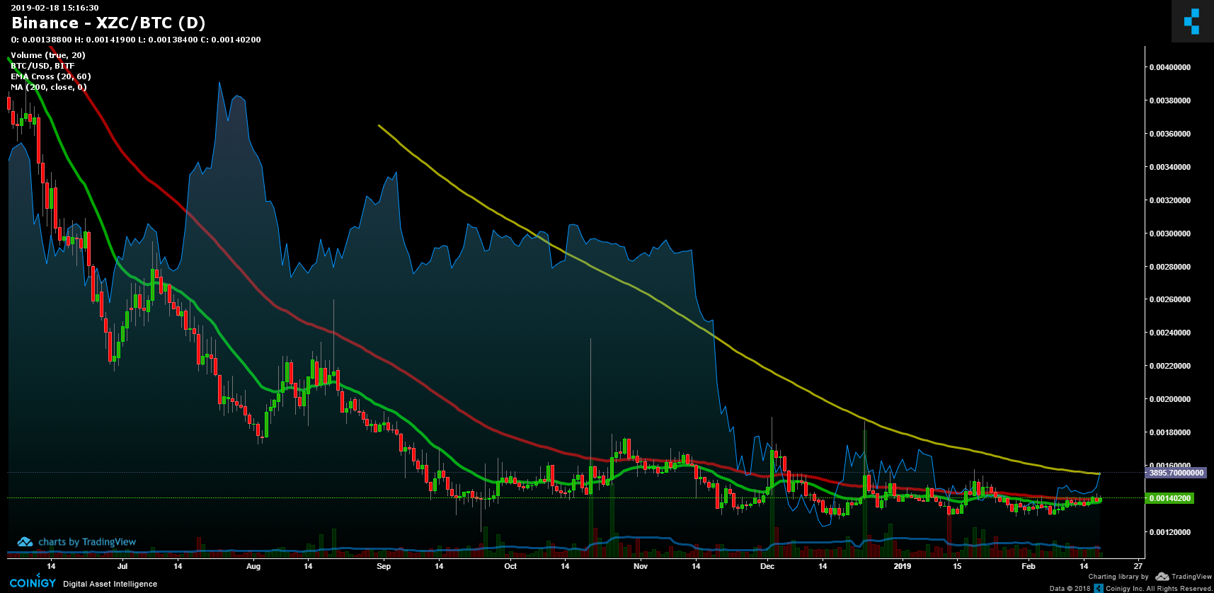The height and width of the screenshot is (593, 1214).
Task: Click the 2019 label on time axis
Action: [903, 566]
